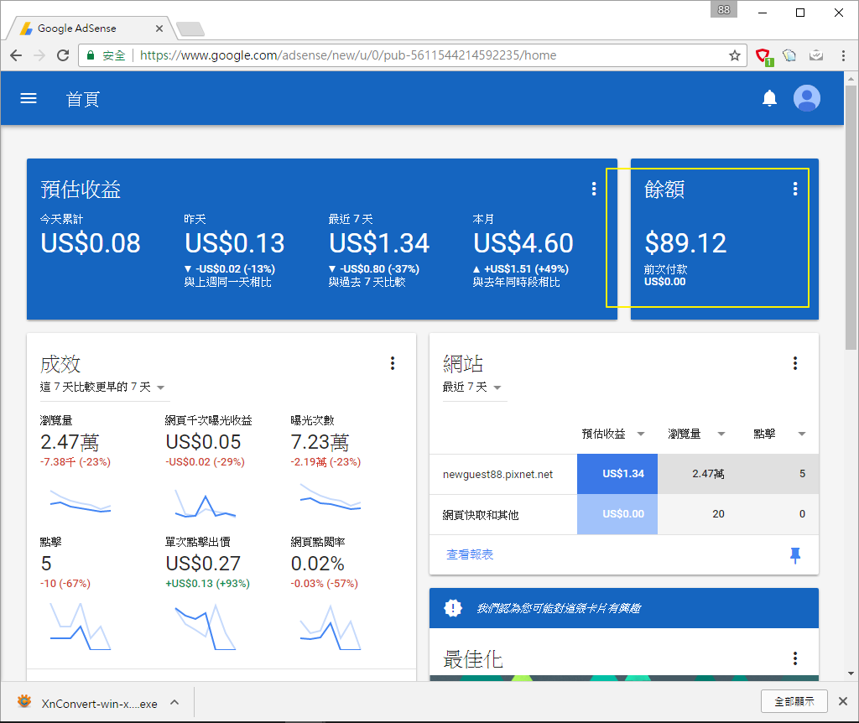This screenshot has height=723, width=859.
Task: Click the 首頁 page title
Action: [83, 99]
